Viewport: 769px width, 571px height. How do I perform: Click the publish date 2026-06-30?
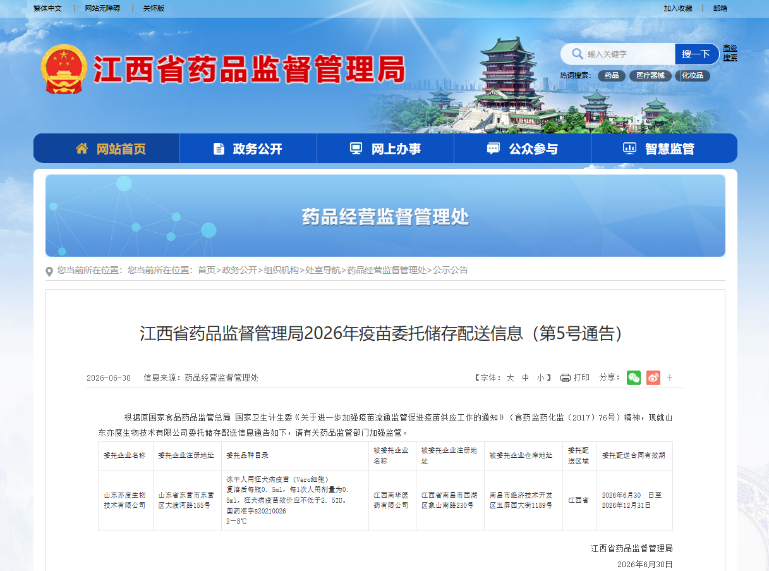pyautogui.click(x=109, y=378)
